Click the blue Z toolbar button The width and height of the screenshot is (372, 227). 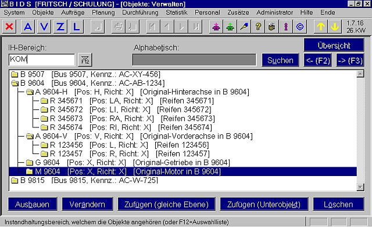tap(60, 27)
